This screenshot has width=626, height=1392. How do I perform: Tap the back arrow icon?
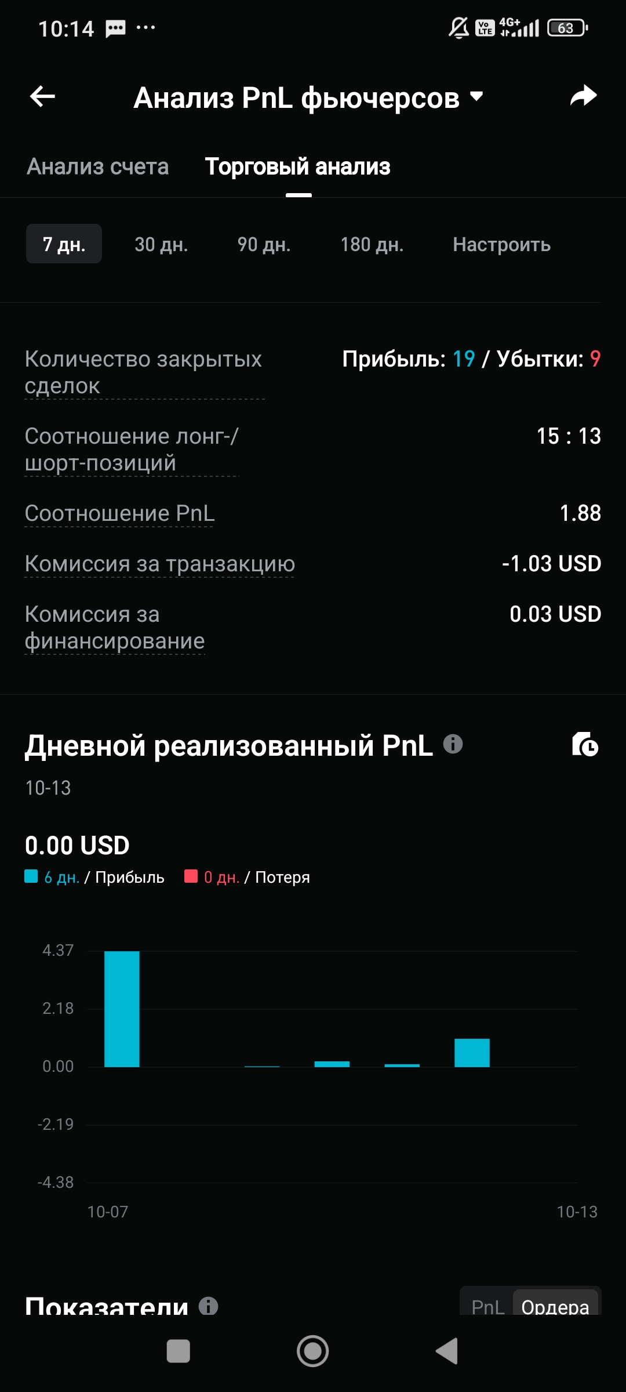42,96
